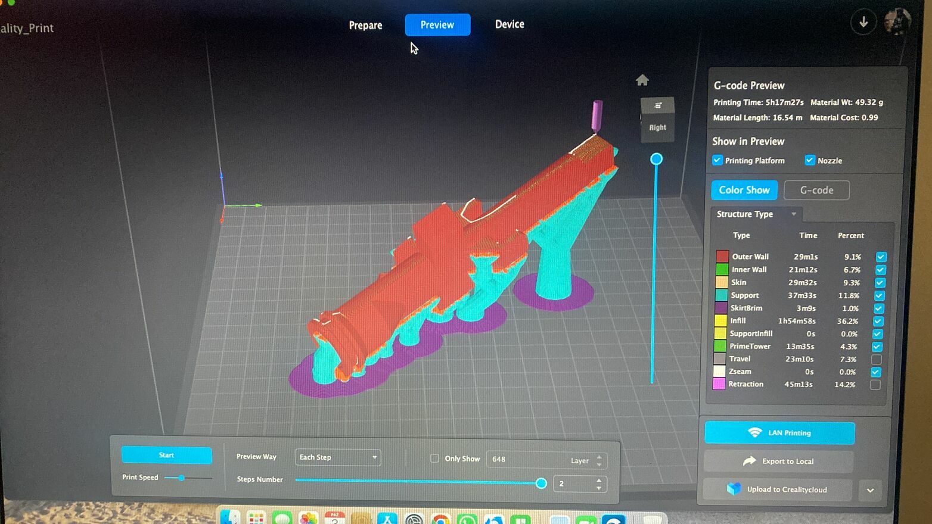932x524 pixels.
Task: Open Preview Way Each Step dropdown
Action: tap(338, 457)
